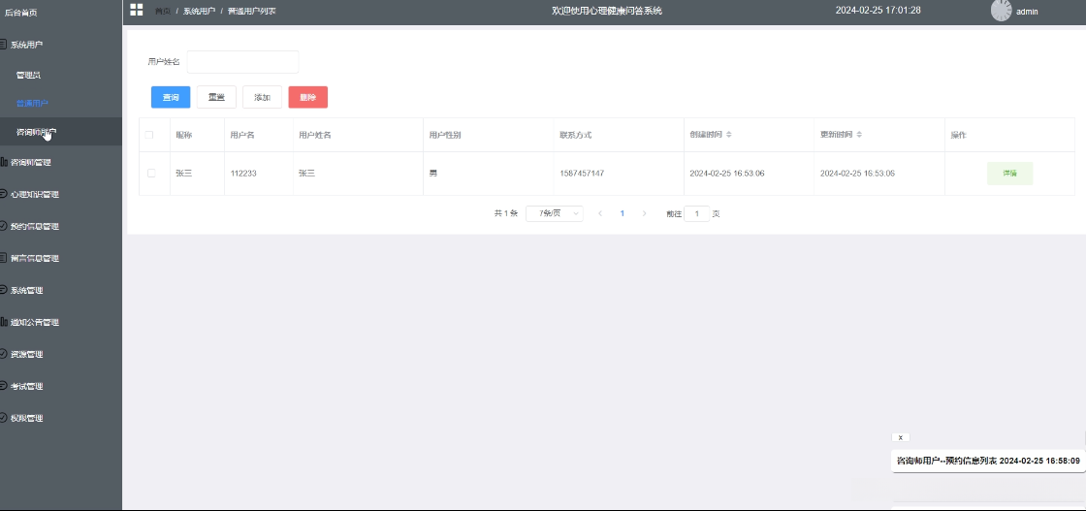This screenshot has width=1086, height=511.
Task: Sort by 创建时间 using its sort arrows
Action: [x=728, y=135]
